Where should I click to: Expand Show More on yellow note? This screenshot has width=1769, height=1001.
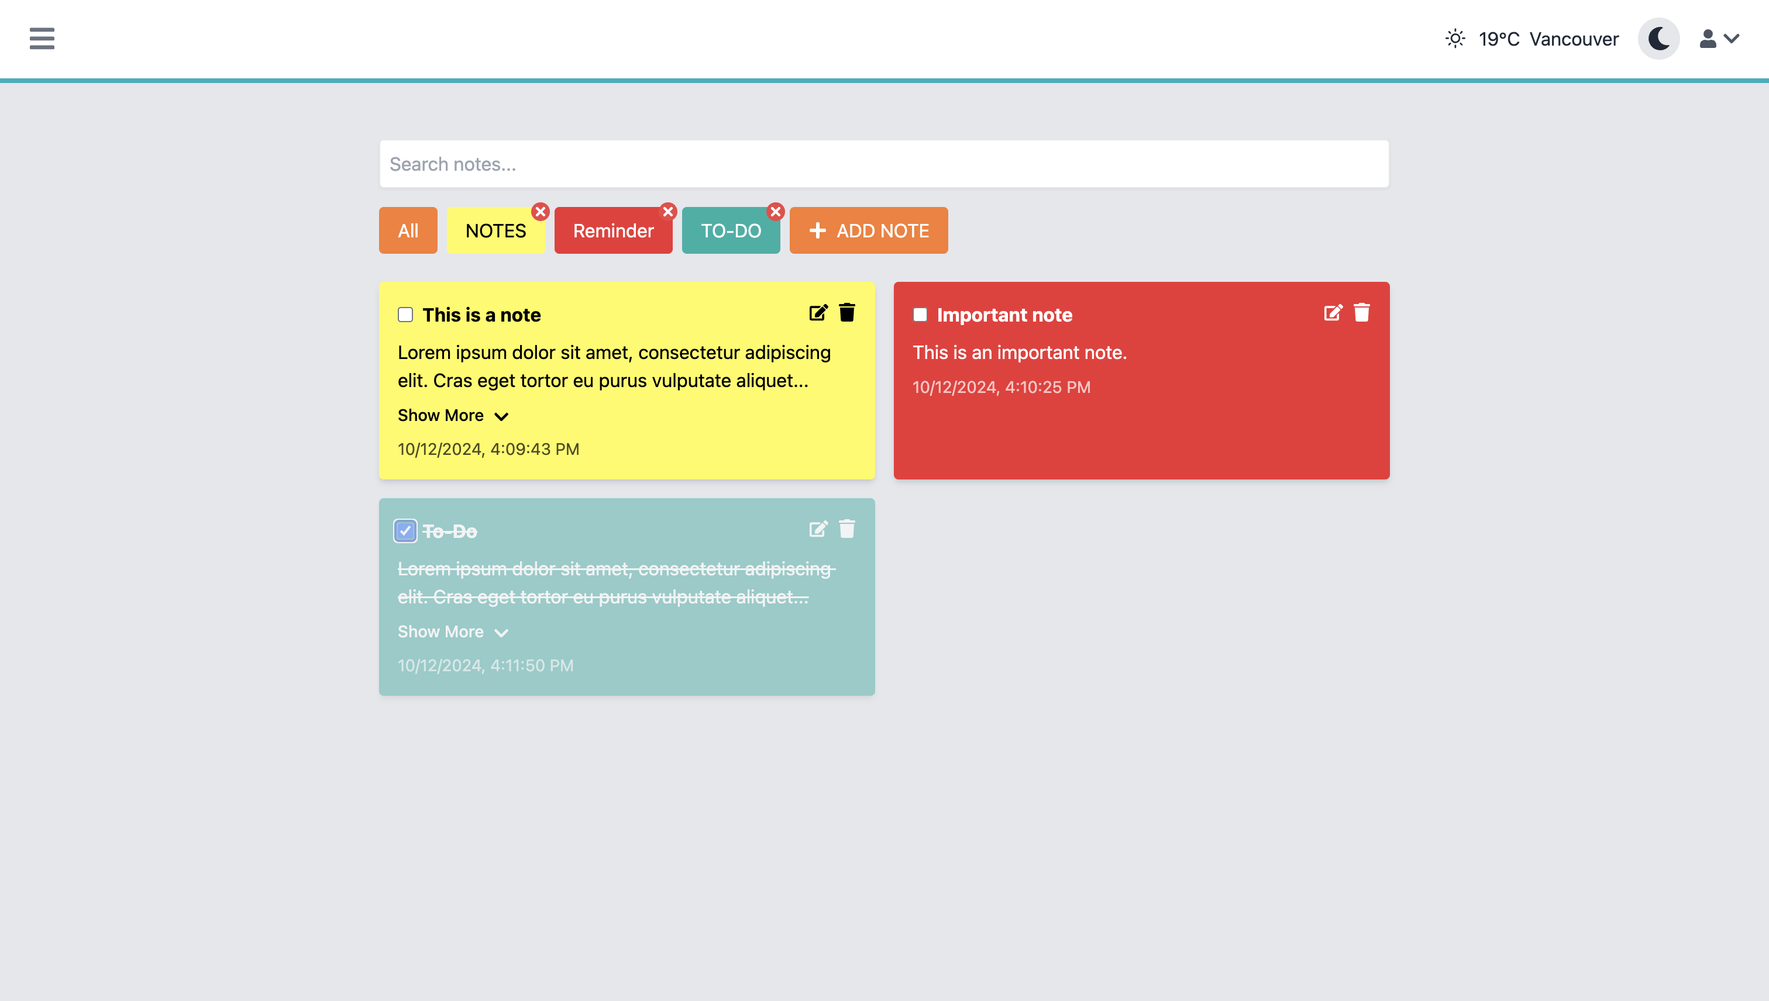(453, 415)
